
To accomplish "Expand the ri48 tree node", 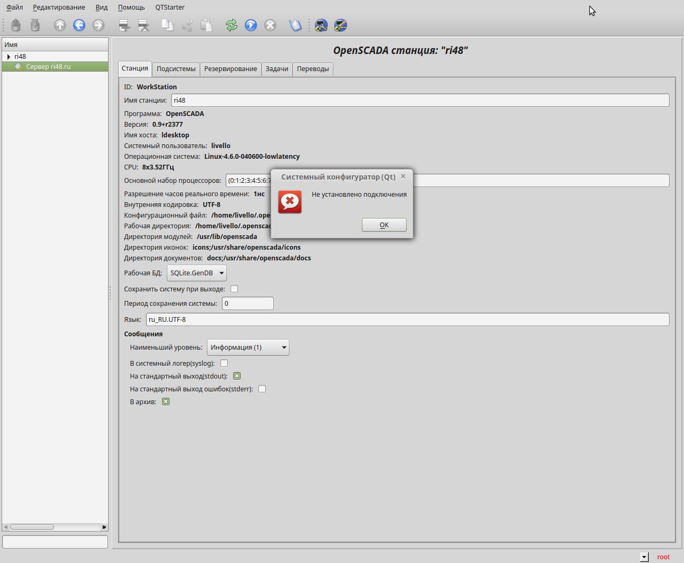I will pyautogui.click(x=9, y=56).
